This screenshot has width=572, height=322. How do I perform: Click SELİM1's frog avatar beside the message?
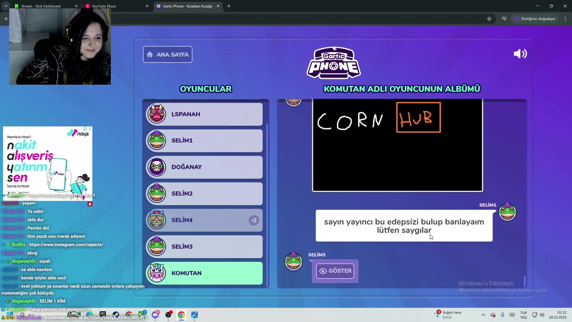click(507, 212)
